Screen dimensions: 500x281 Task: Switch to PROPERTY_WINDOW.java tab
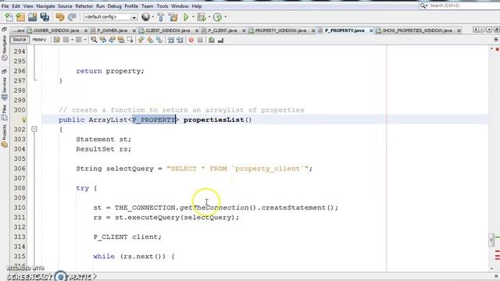point(280,30)
